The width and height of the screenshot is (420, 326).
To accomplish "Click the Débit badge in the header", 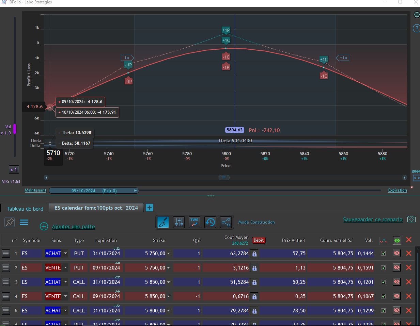I will (259, 240).
